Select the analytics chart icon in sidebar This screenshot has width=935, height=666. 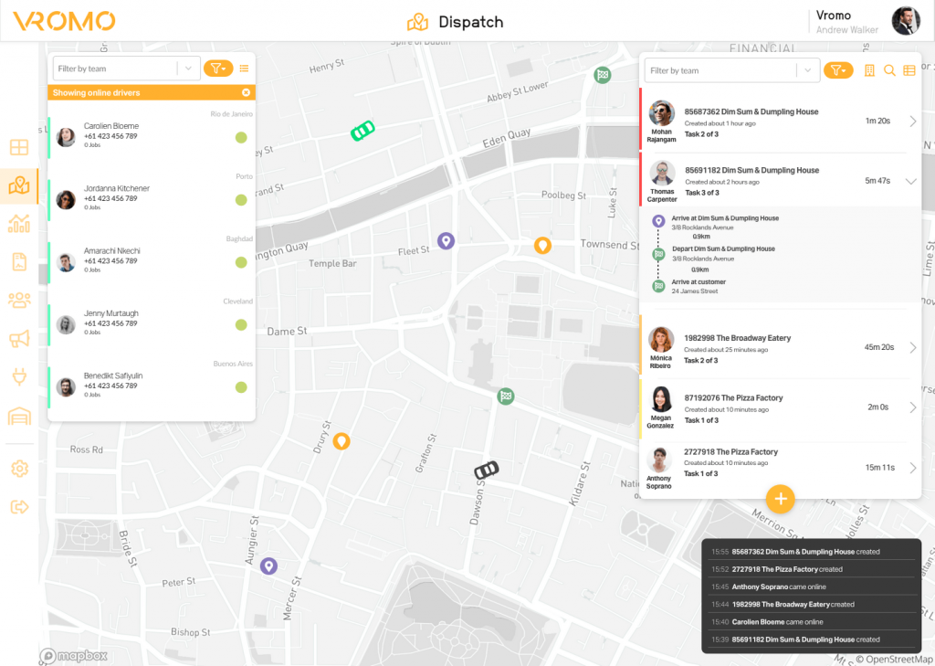[x=18, y=223]
